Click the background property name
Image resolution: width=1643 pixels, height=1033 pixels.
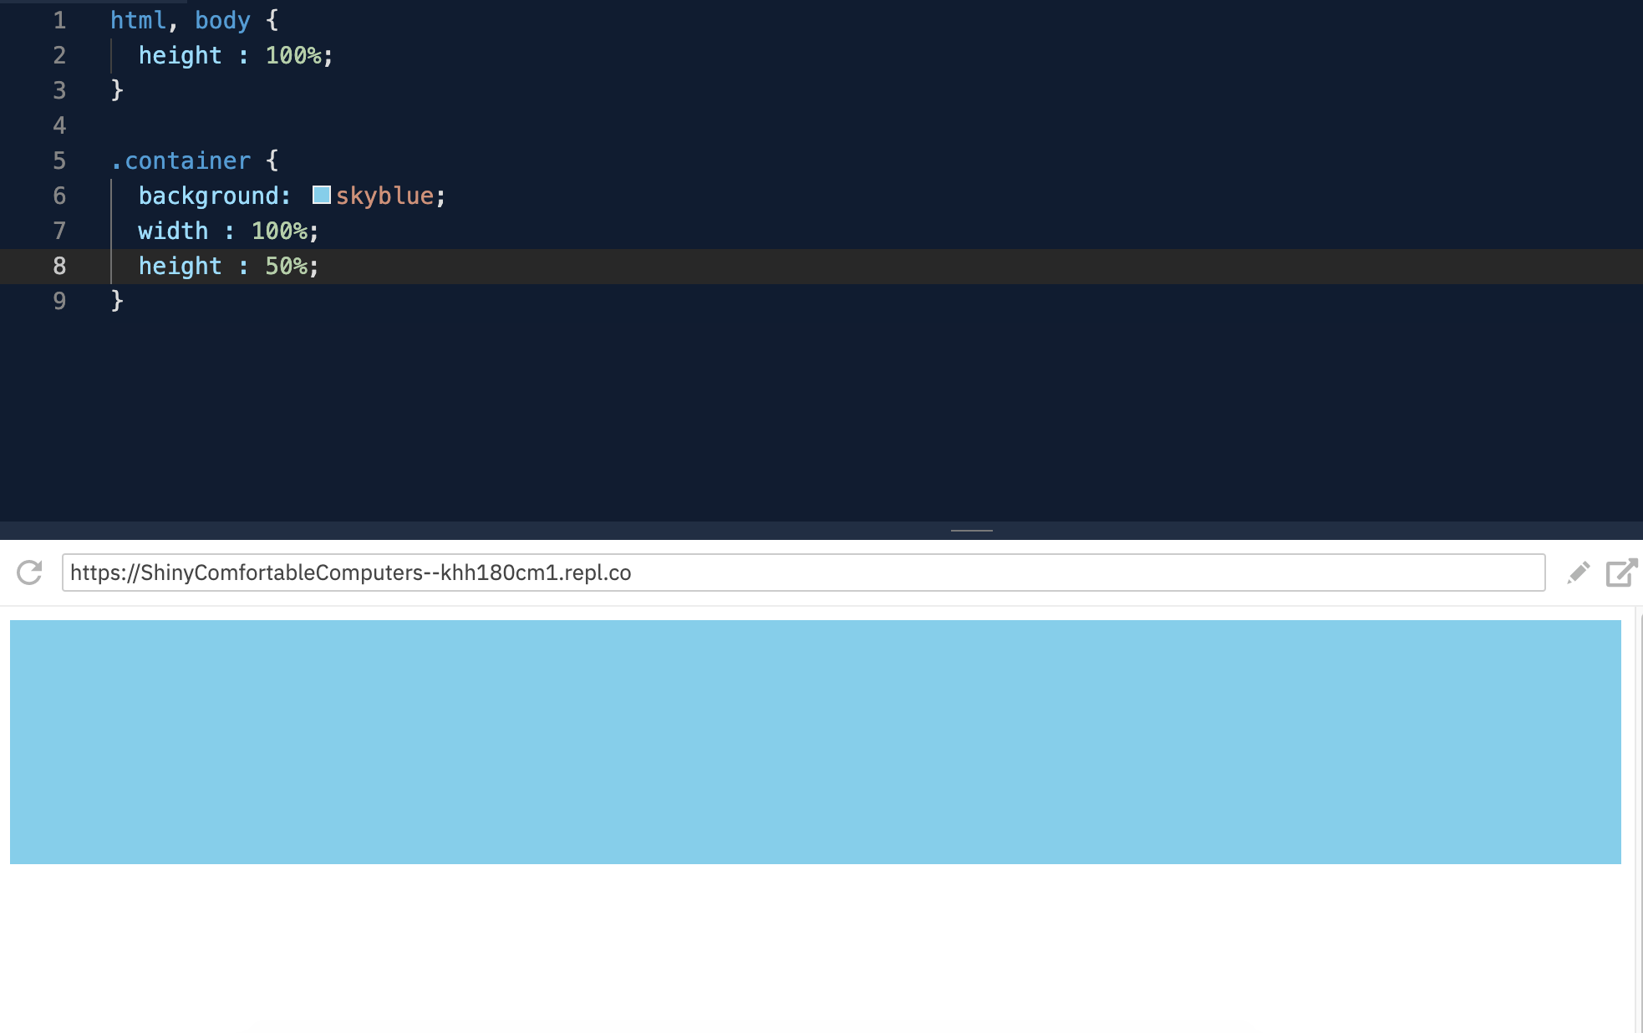(x=209, y=195)
